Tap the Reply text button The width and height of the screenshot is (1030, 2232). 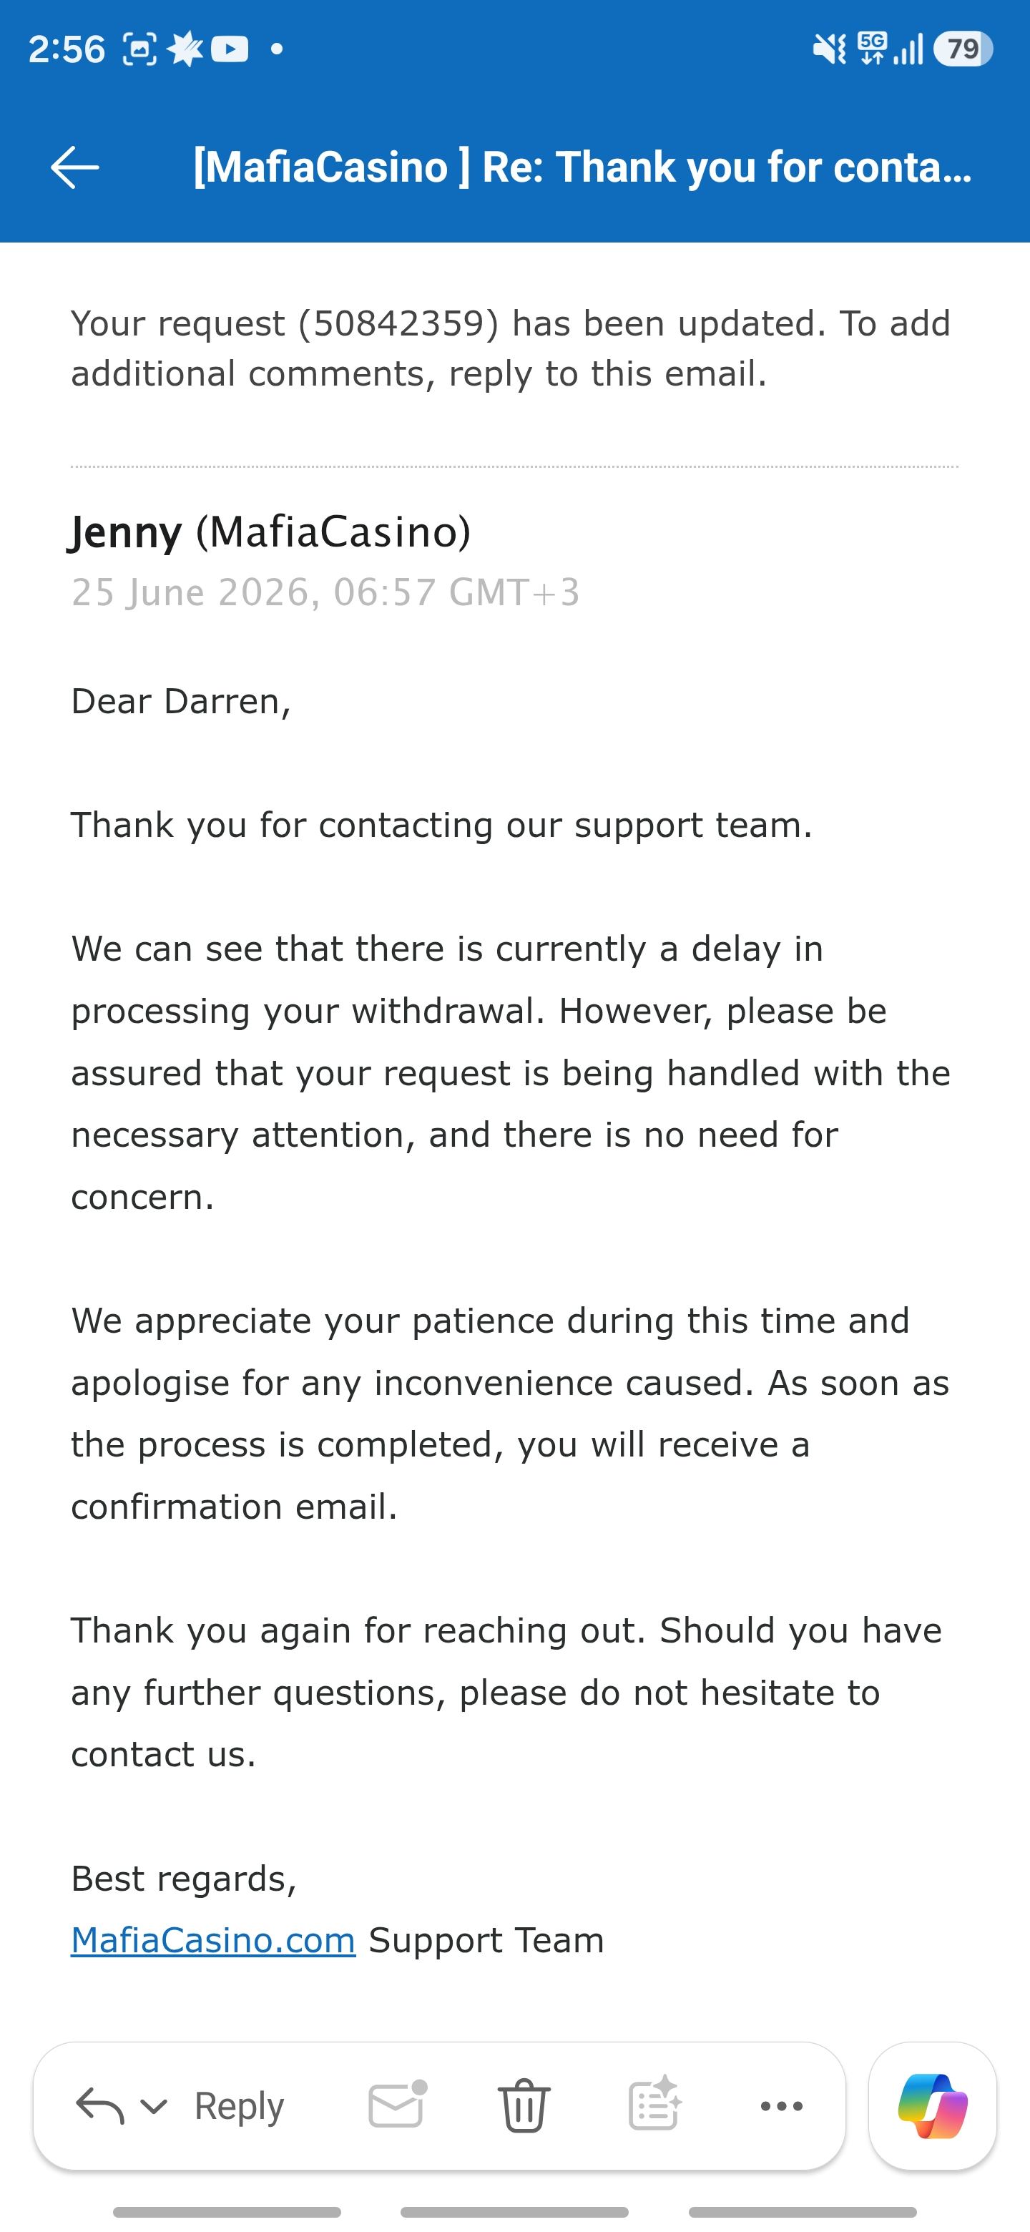click(x=239, y=2106)
